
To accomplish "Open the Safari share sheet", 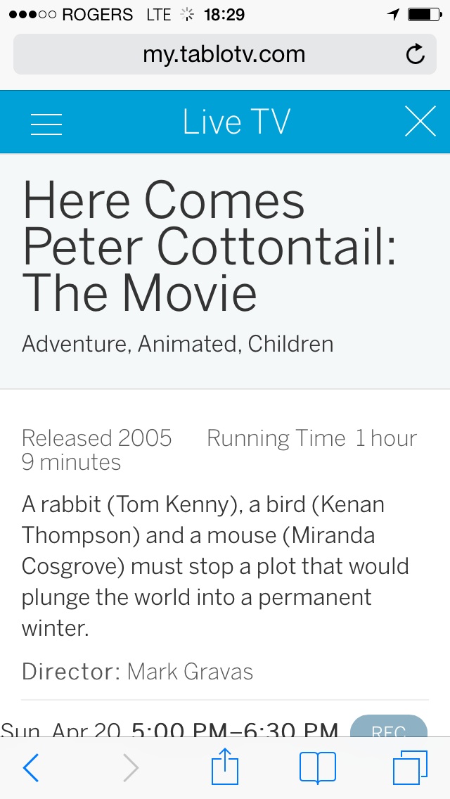I will click(225, 767).
